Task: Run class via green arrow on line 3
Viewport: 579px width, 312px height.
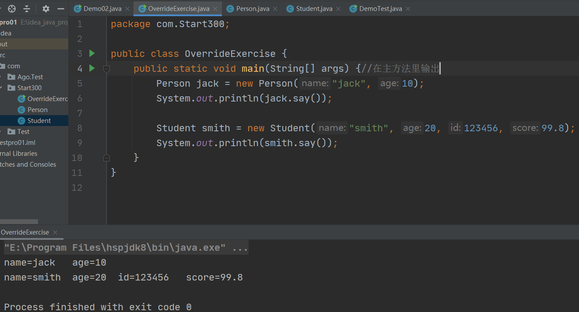Action: [x=92, y=53]
